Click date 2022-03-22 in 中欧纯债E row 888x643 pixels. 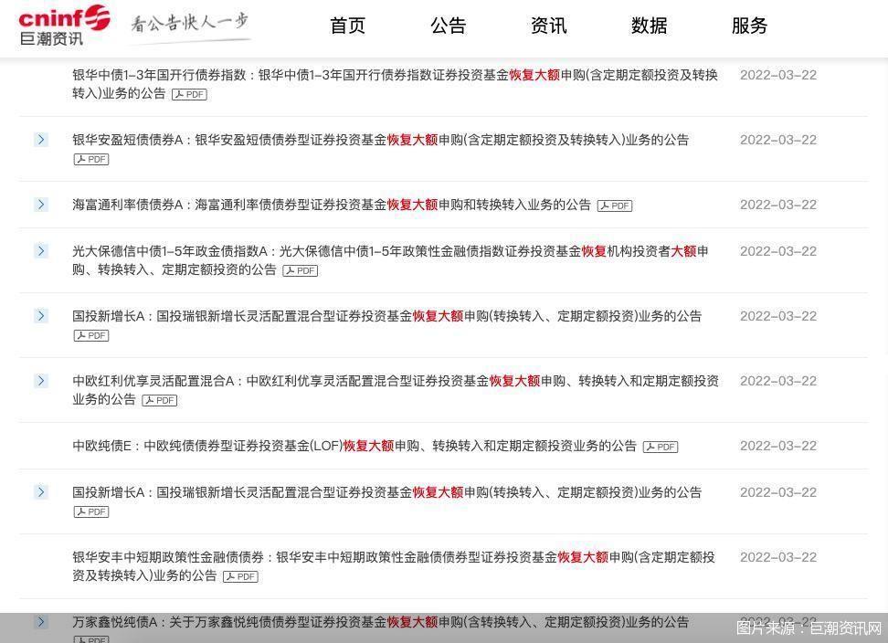(778, 446)
